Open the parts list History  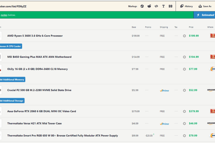(x=186, y=6)
